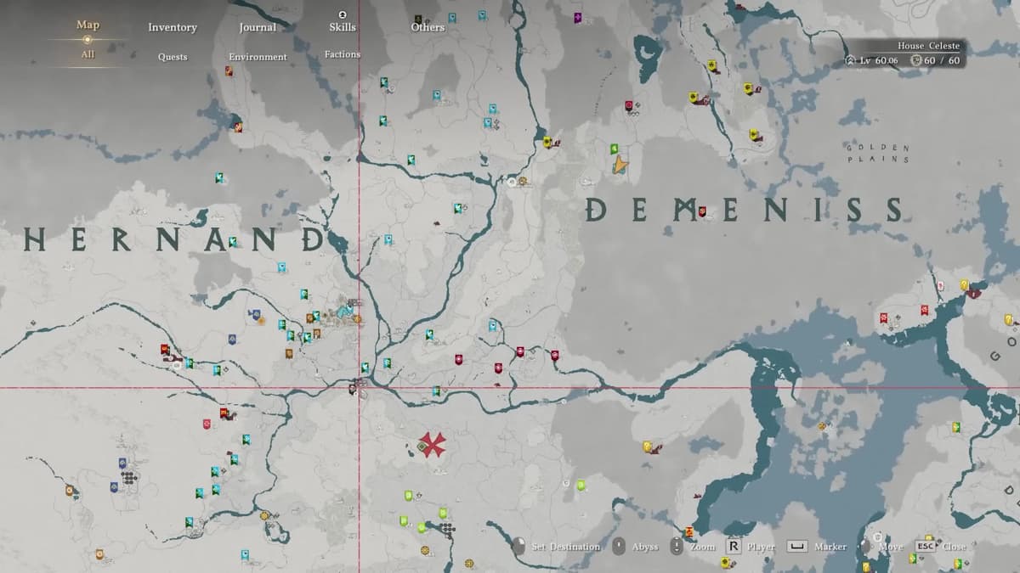
Task: Filter map by Factions
Action: [343, 54]
